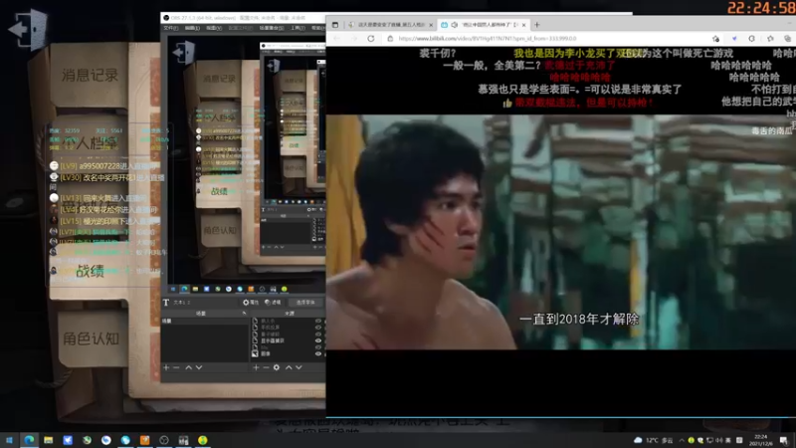Image resolution: width=796 pixels, height=448 pixels.
Task: Click the exit door icon in game
Action: click(29, 29)
